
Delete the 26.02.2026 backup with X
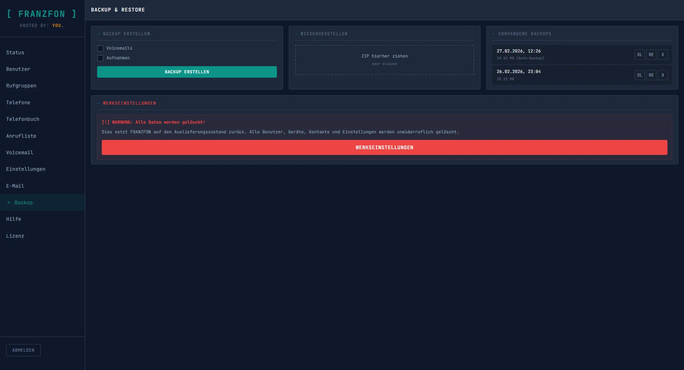(x=662, y=75)
